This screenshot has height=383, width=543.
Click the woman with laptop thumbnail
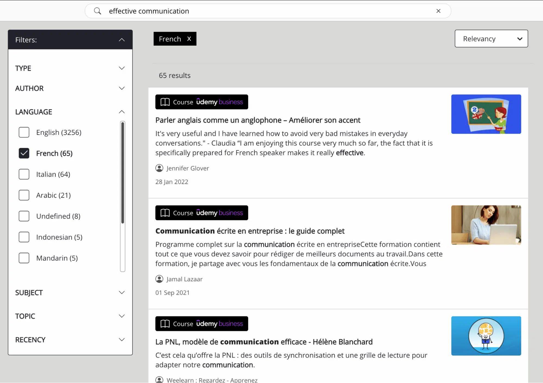click(x=486, y=225)
